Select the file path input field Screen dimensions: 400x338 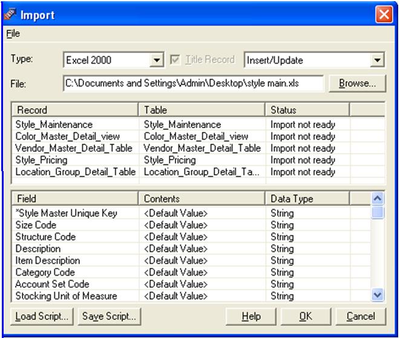pyautogui.click(x=193, y=83)
